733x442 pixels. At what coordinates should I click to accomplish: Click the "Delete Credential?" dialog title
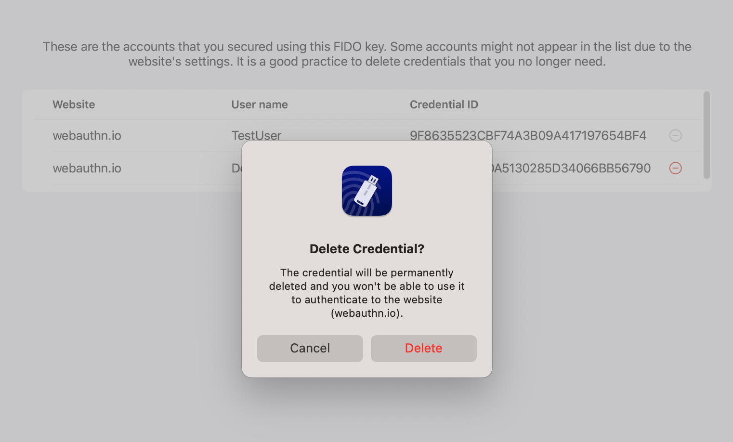366,249
